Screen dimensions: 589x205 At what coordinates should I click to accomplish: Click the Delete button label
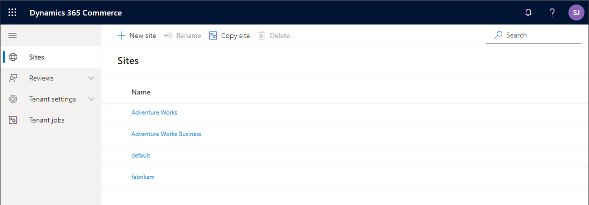click(x=280, y=35)
